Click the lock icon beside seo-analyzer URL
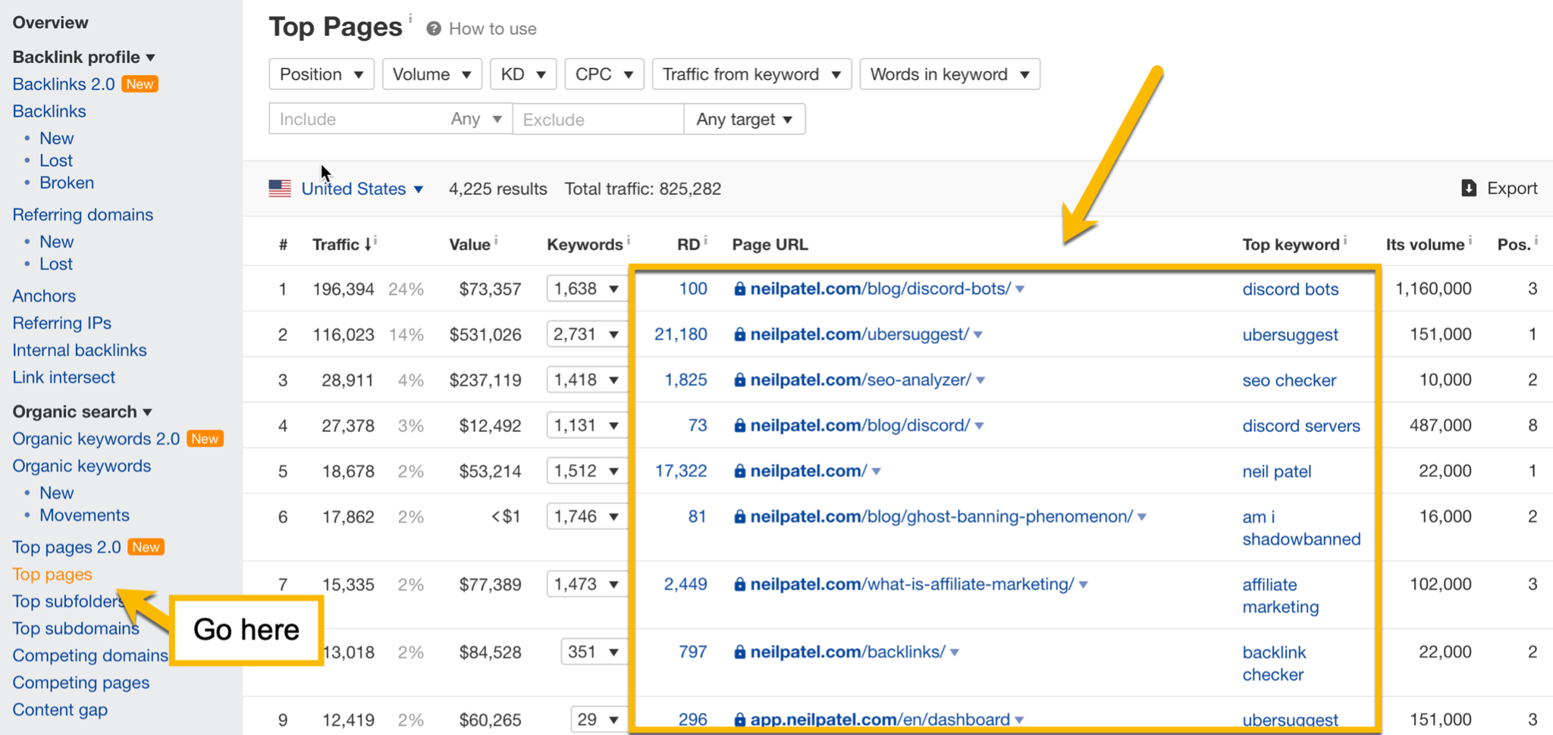The height and width of the screenshot is (735, 1553). (x=739, y=380)
